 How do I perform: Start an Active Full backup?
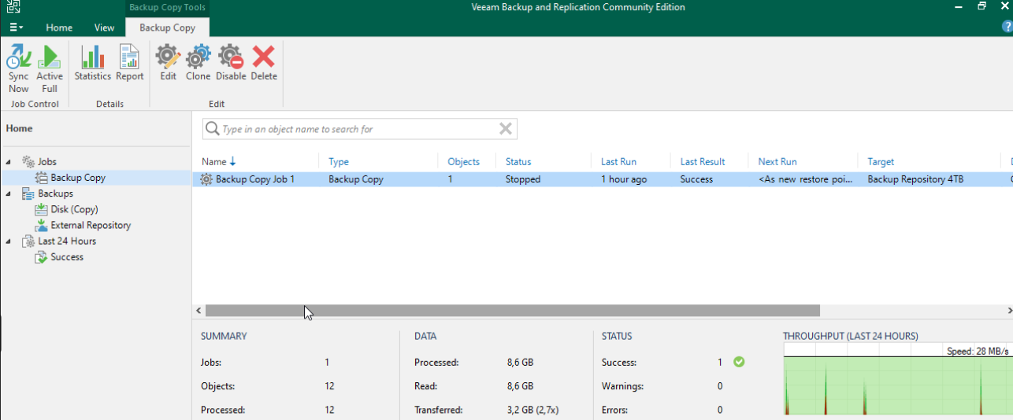(x=50, y=68)
